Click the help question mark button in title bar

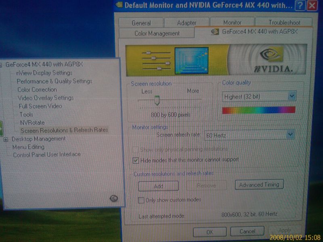pos(300,6)
